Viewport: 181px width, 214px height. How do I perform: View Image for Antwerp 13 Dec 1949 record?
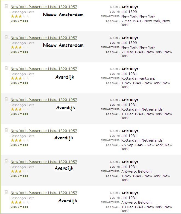[19, 207]
